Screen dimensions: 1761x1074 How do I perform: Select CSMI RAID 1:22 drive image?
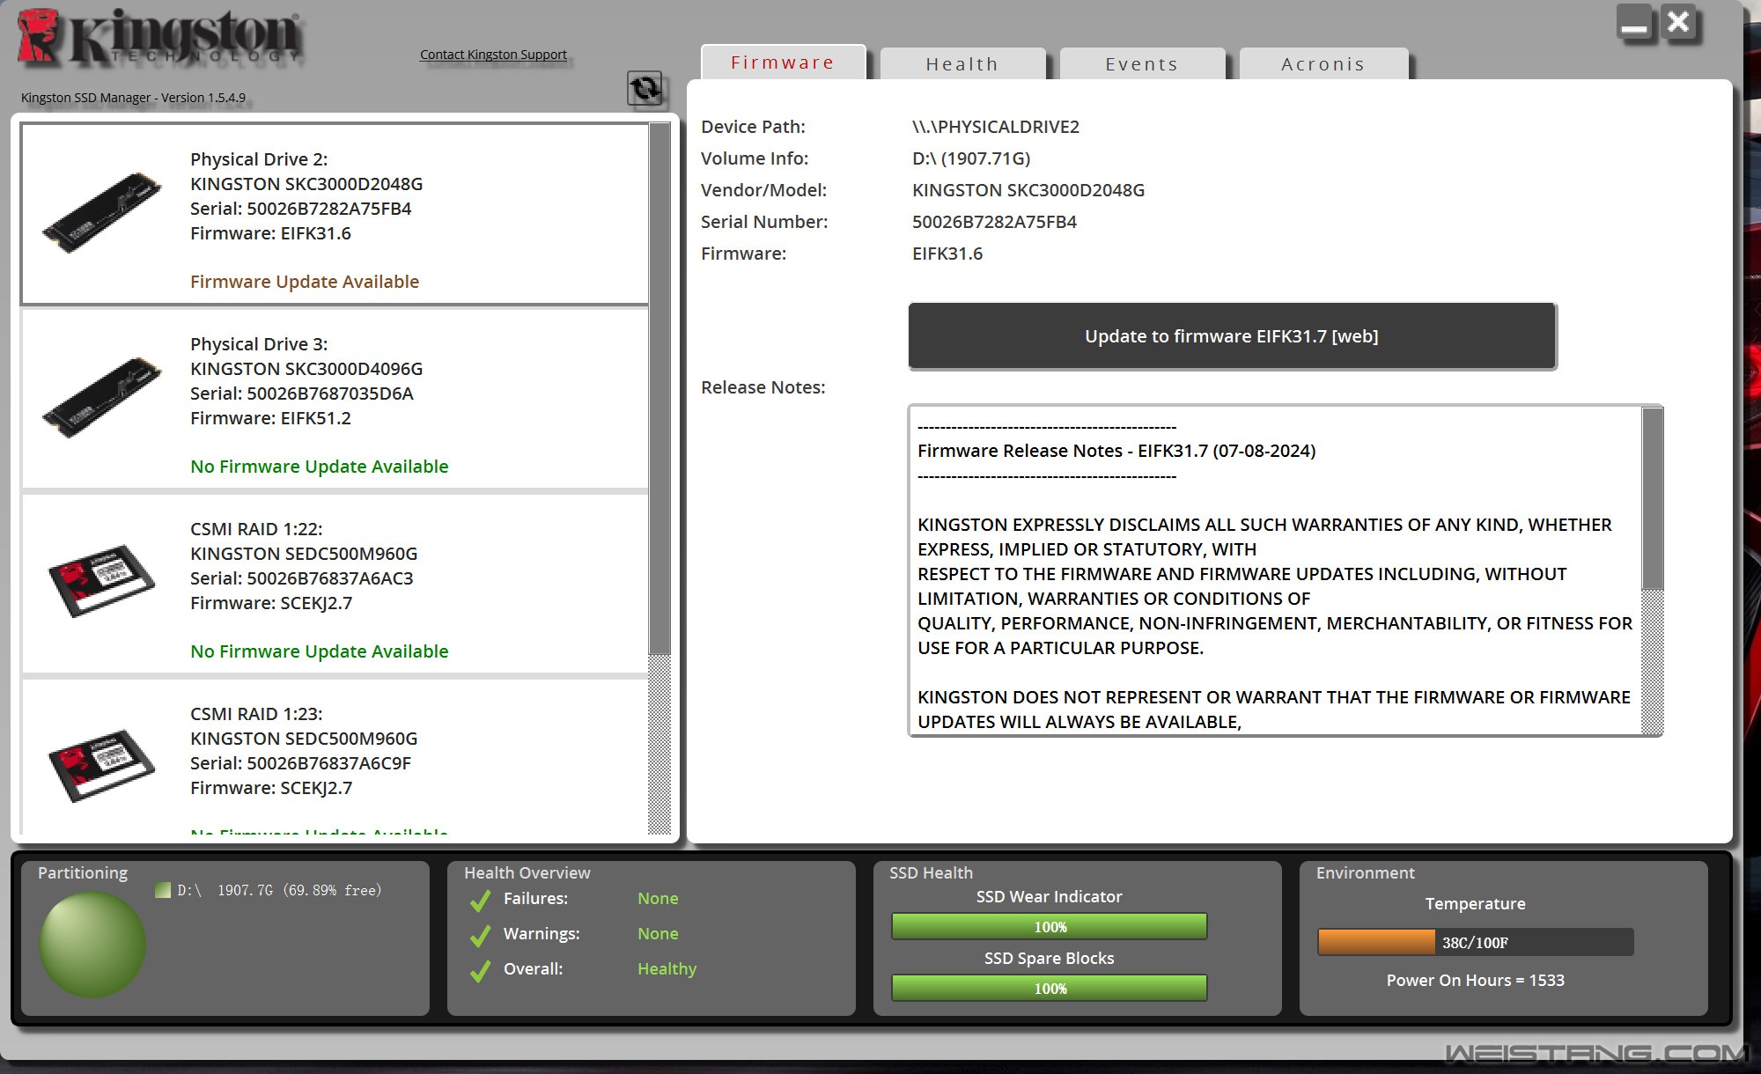point(102,581)
